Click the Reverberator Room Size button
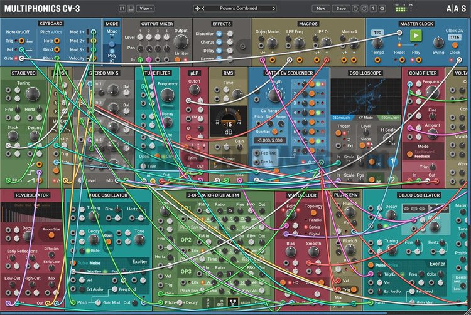471x315 pixels. click(51, 235)
